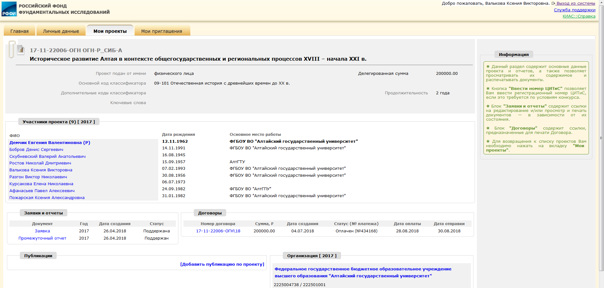The height and width of the screenshot is (288, 604).
Task: Click the РФФИ logo icon
Action: [x=9, y=9]
